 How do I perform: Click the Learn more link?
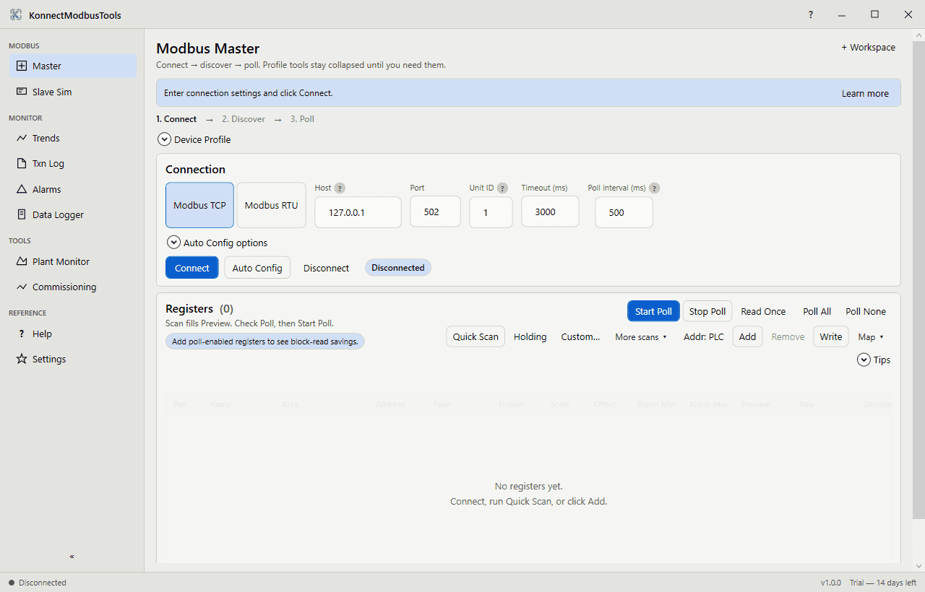coord(865,93)
